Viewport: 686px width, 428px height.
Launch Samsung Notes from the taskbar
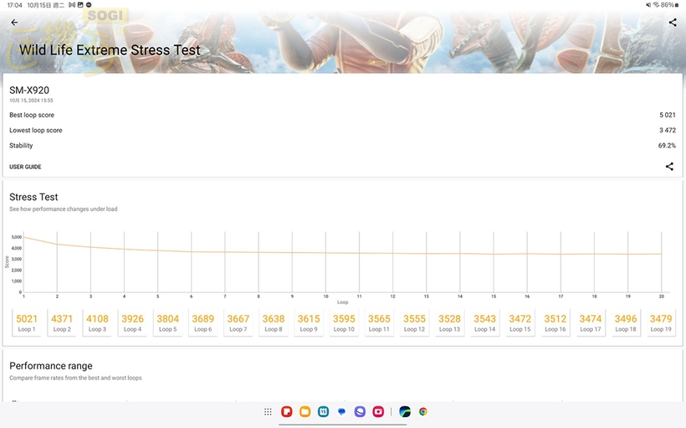[286, 411]
